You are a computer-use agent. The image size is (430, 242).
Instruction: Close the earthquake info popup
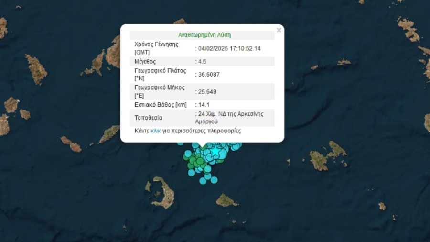pos(279,30)
